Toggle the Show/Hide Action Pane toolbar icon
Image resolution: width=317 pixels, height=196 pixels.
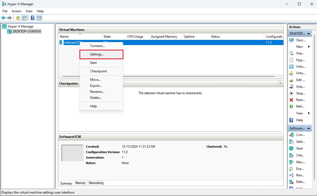click(x=39, y=18)
